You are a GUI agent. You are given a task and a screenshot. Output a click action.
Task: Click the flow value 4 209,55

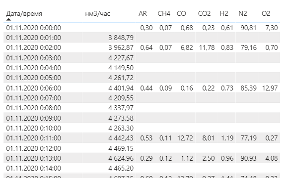point(121,98)
